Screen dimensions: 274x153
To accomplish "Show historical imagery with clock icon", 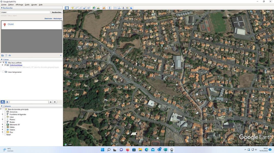I will [x=94, y=8].
